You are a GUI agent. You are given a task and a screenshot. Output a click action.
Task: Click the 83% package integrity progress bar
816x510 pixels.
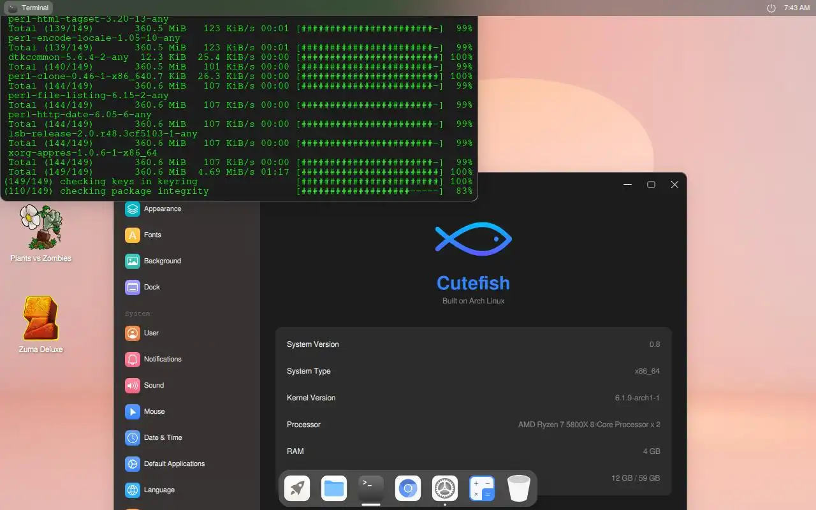tap(370, 191)
